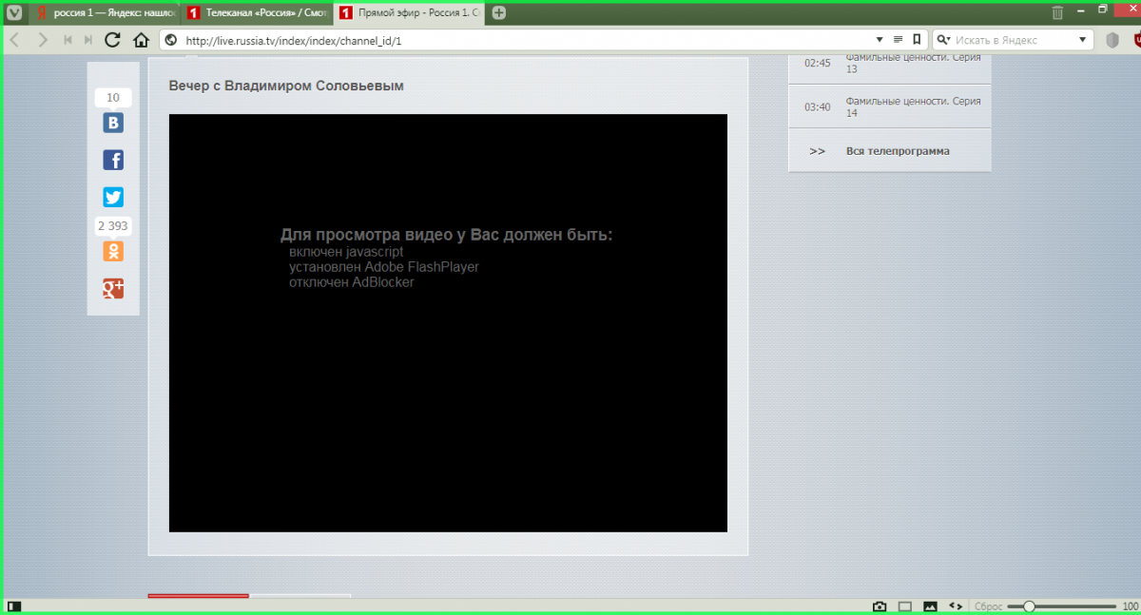Image resolution: width=1141 pixels, height=615 pixels.
Task: Open search engine selector magnifier
Action: (944, 40)
